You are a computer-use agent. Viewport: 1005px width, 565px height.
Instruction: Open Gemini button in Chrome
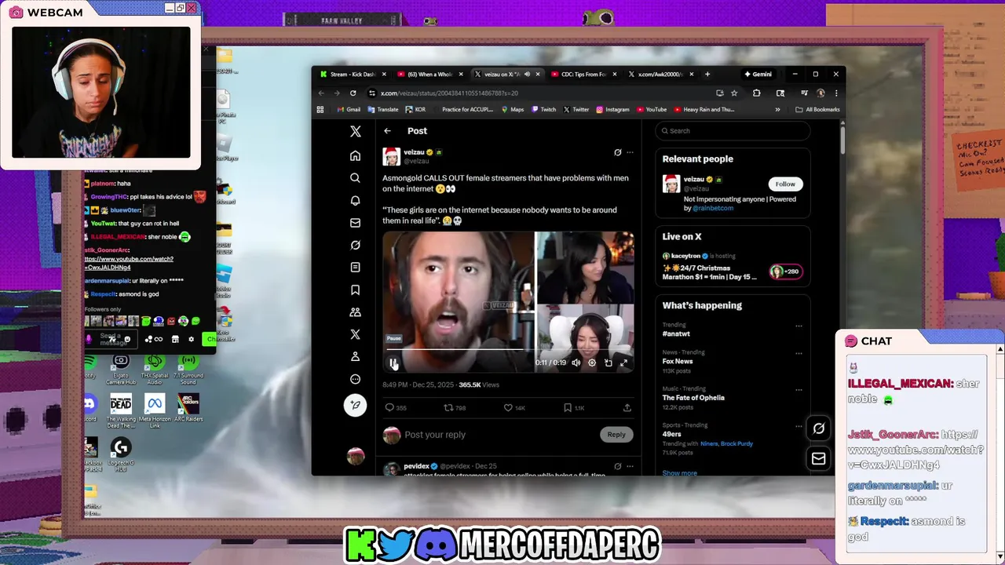pyautogui.click(x=758, y=75)
